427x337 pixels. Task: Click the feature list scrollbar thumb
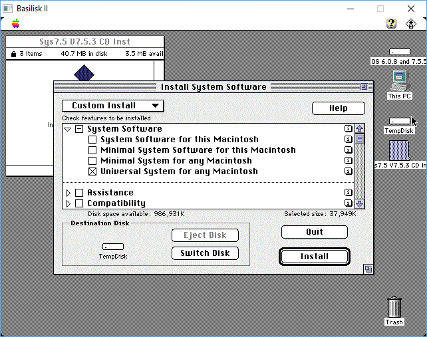coord(360,139)
